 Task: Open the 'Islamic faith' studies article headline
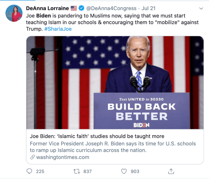pos(97,136)
